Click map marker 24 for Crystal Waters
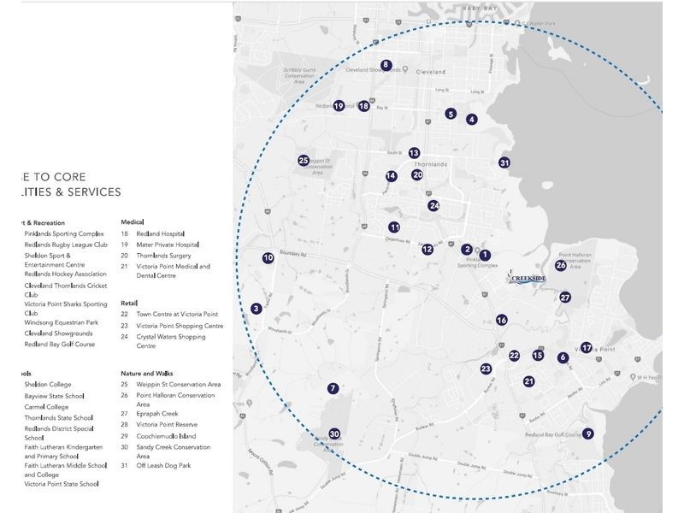Image resolution: width=684 pixels, height=513 pixels. click(433, 205)
